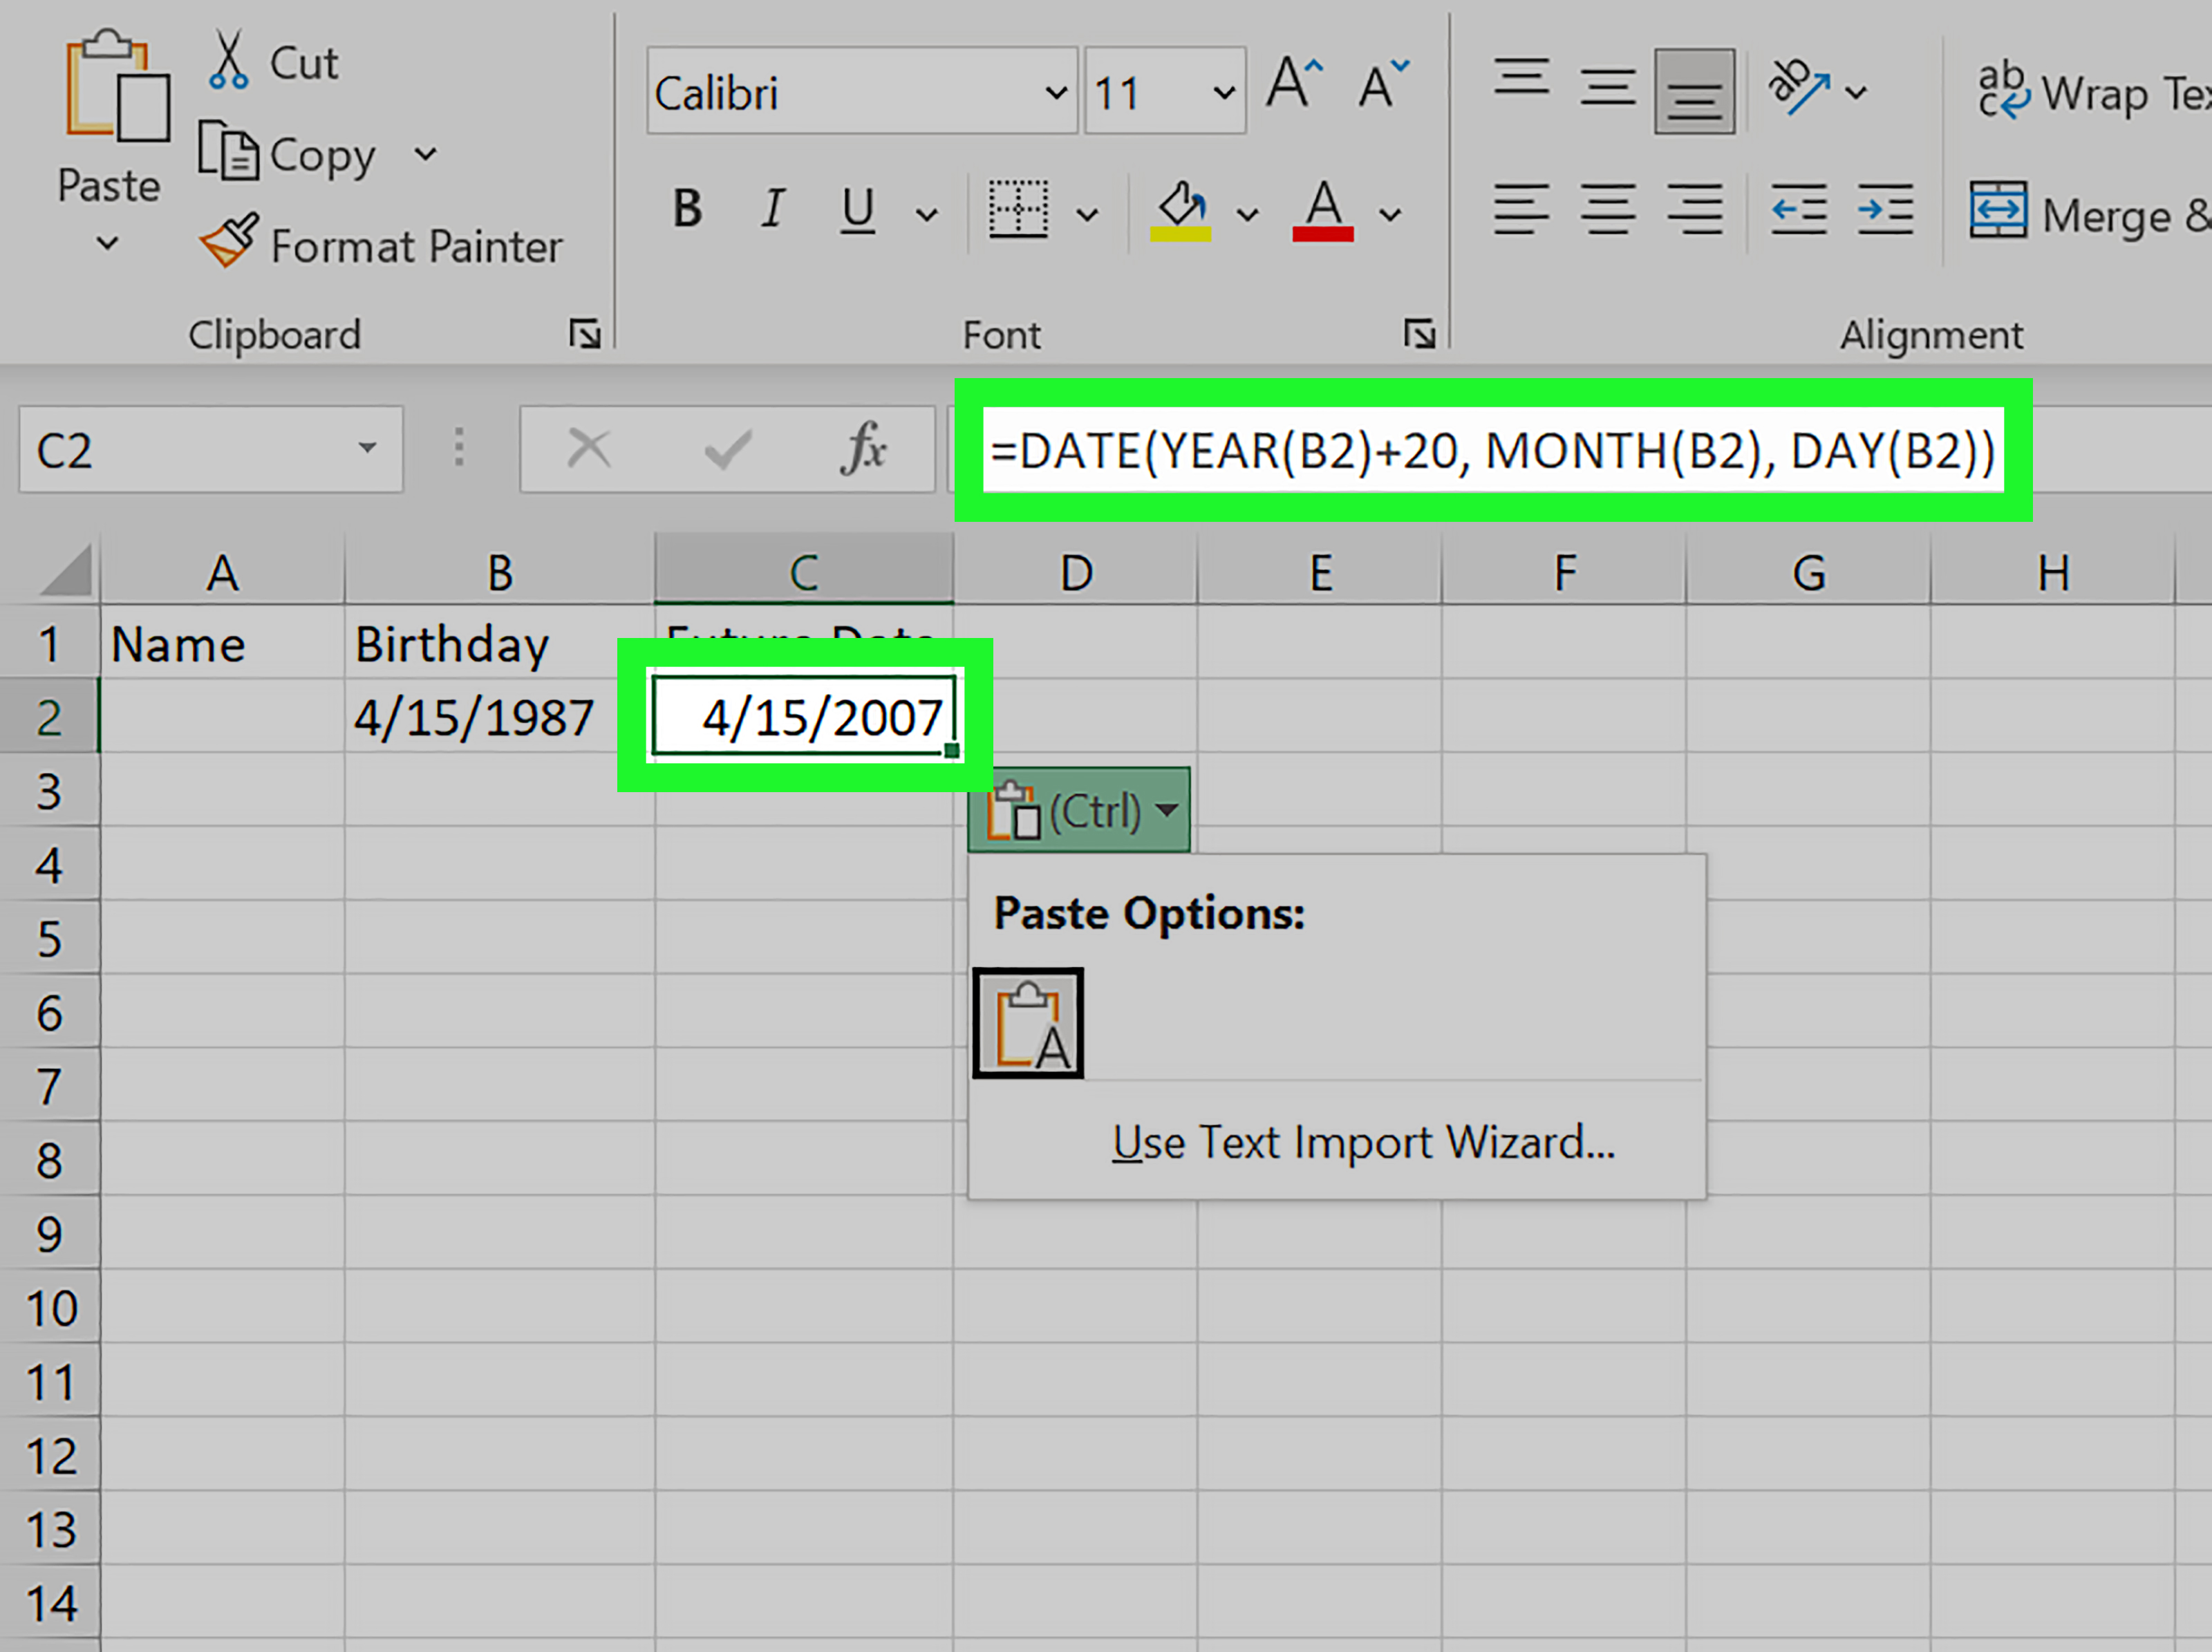Click the Increase Font Size icon
Screen dimensions: 2212x1652
click(x=1293, y=84)
